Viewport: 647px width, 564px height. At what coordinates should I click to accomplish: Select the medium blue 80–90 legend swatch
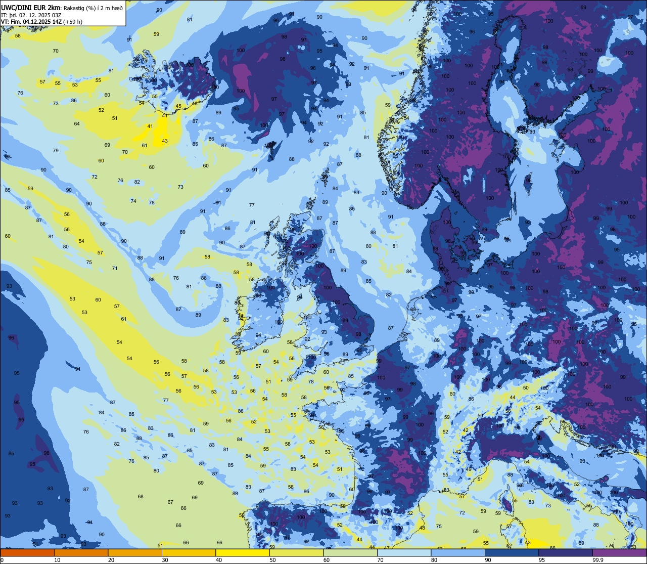point(458,553)
